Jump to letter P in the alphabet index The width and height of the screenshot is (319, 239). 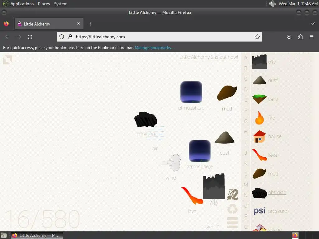click(x=246, y=216)
